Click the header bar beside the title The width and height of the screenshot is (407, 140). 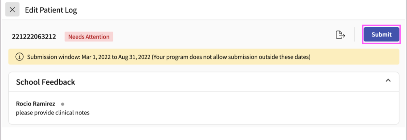[x=241, y=10]
